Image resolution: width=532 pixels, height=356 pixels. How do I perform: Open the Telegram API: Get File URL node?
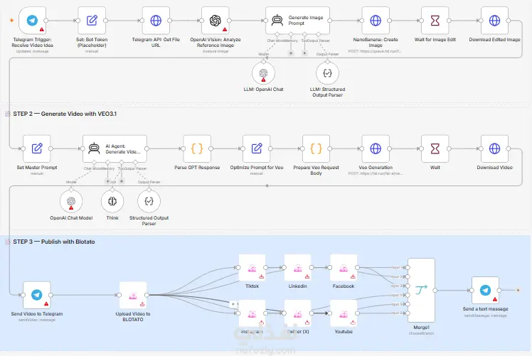[156, 21]
